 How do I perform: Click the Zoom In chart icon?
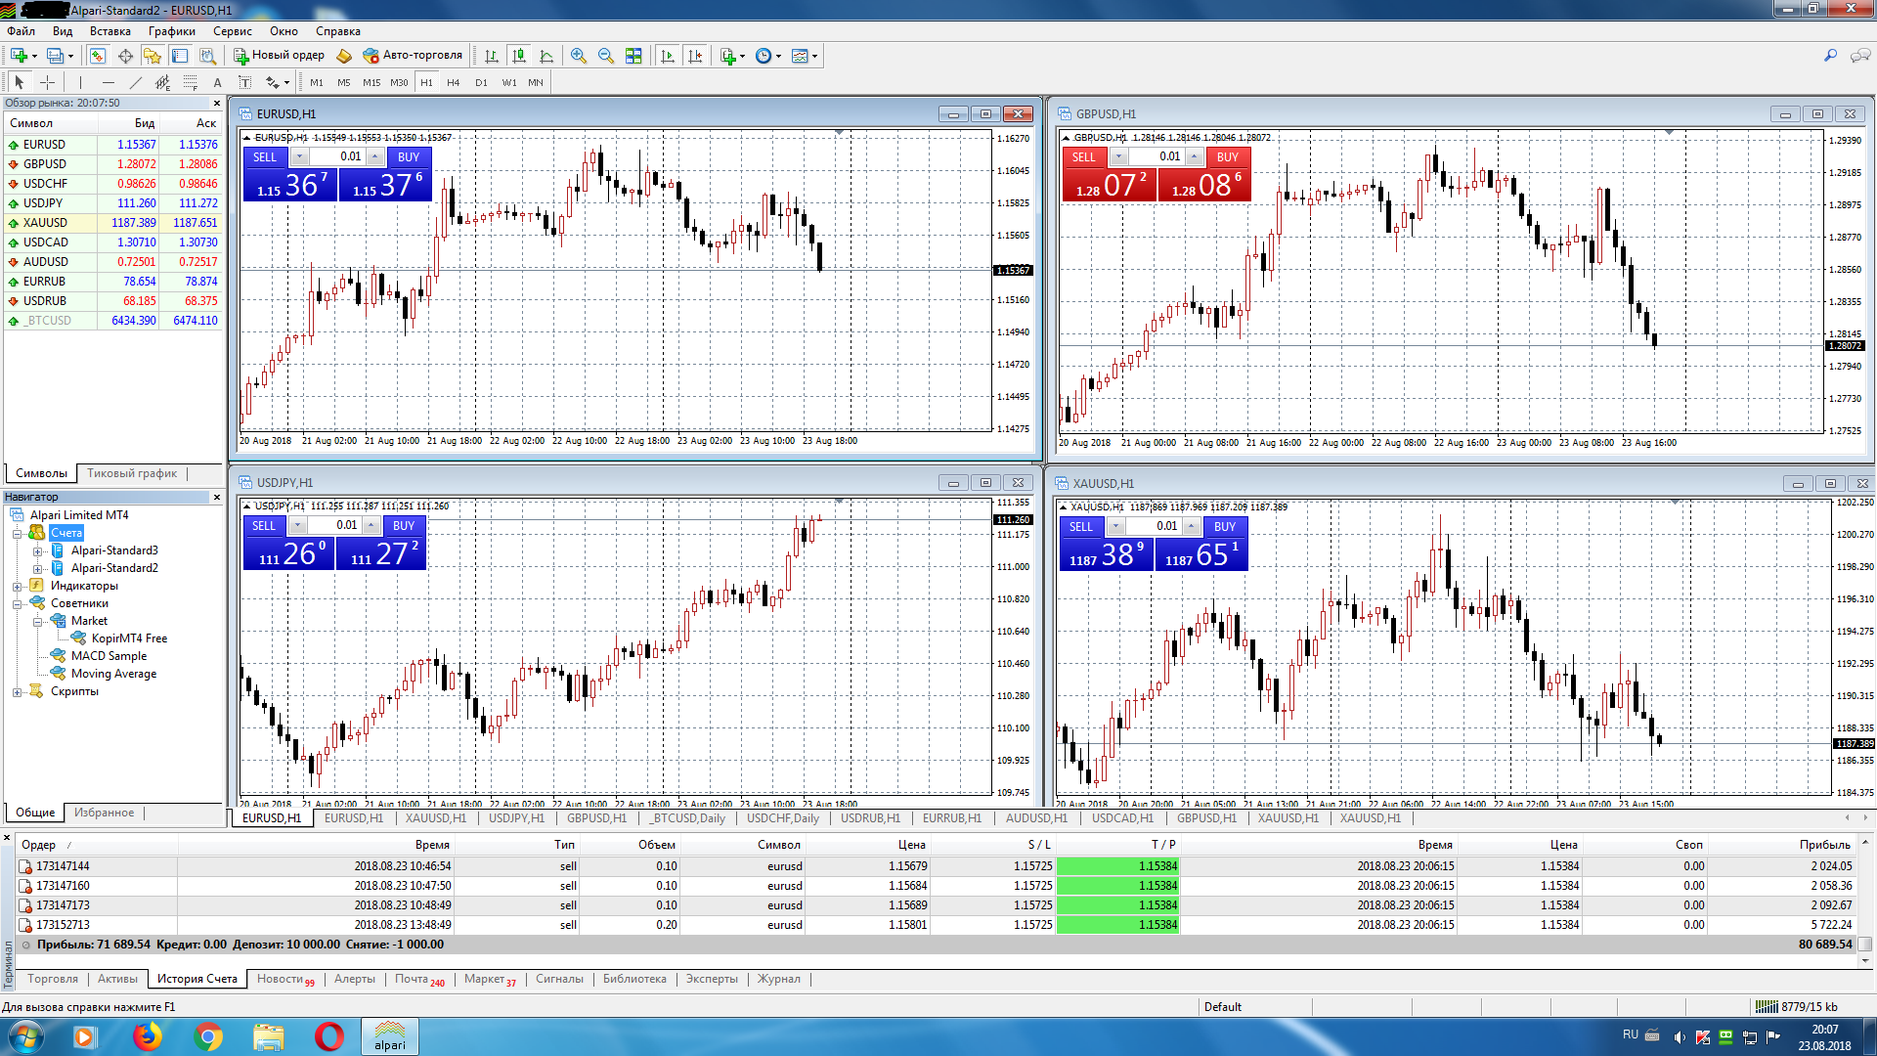(x=579, y=56)
